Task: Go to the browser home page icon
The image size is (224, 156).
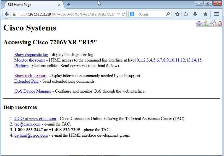Action: [205, 14]
